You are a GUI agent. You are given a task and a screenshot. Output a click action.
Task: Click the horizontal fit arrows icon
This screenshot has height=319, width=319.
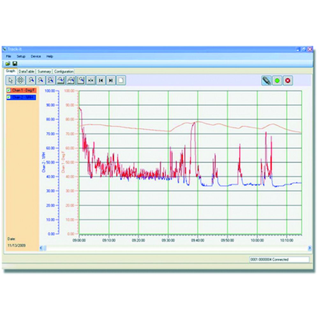pyautogui.click(x=91, y=81)
